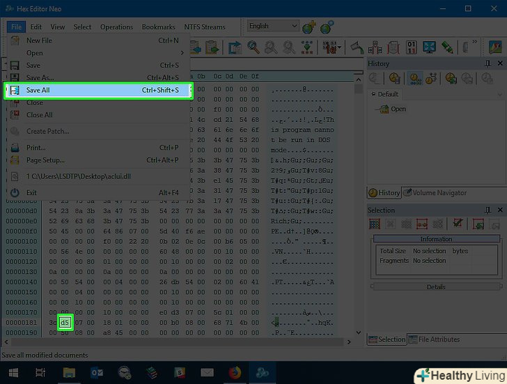Open the Edit menu

(36, 27)
